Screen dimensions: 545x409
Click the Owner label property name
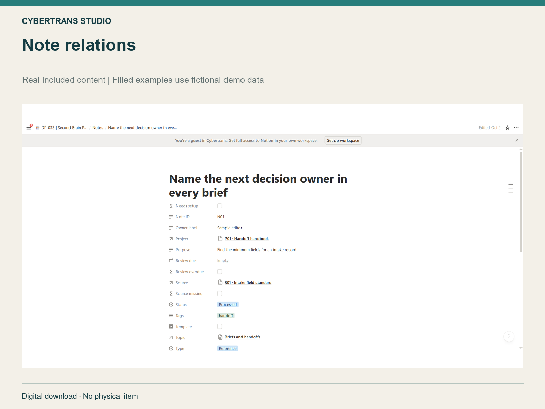186,228
